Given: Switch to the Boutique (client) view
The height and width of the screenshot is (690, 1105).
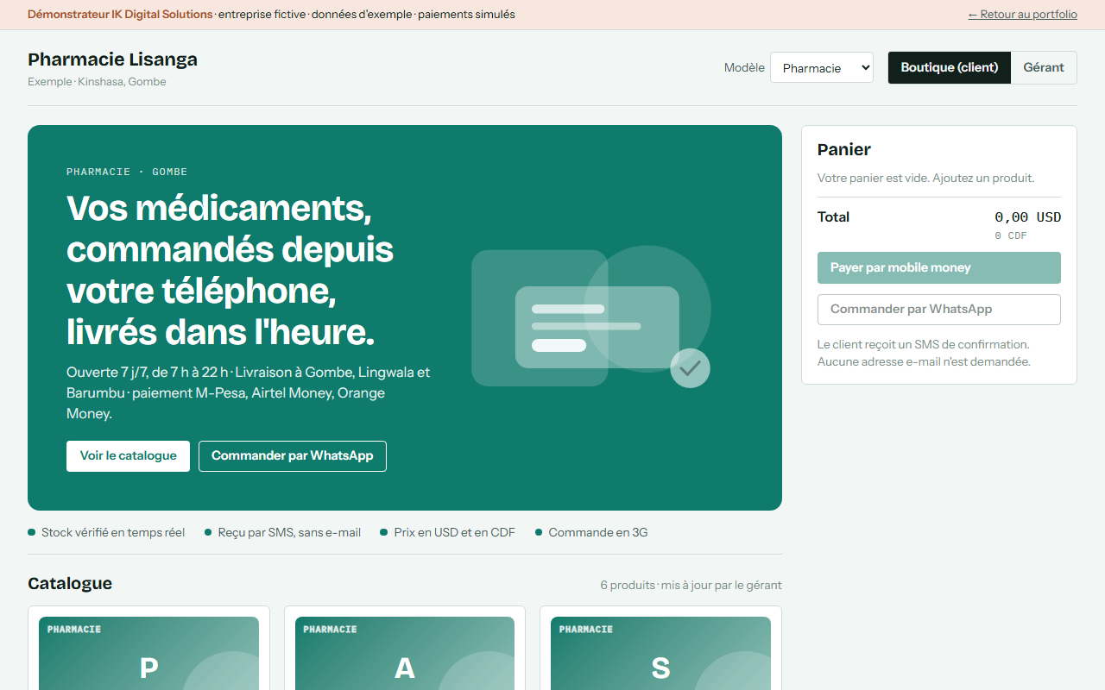Looking at the screenshot, I should pos(949,67).
